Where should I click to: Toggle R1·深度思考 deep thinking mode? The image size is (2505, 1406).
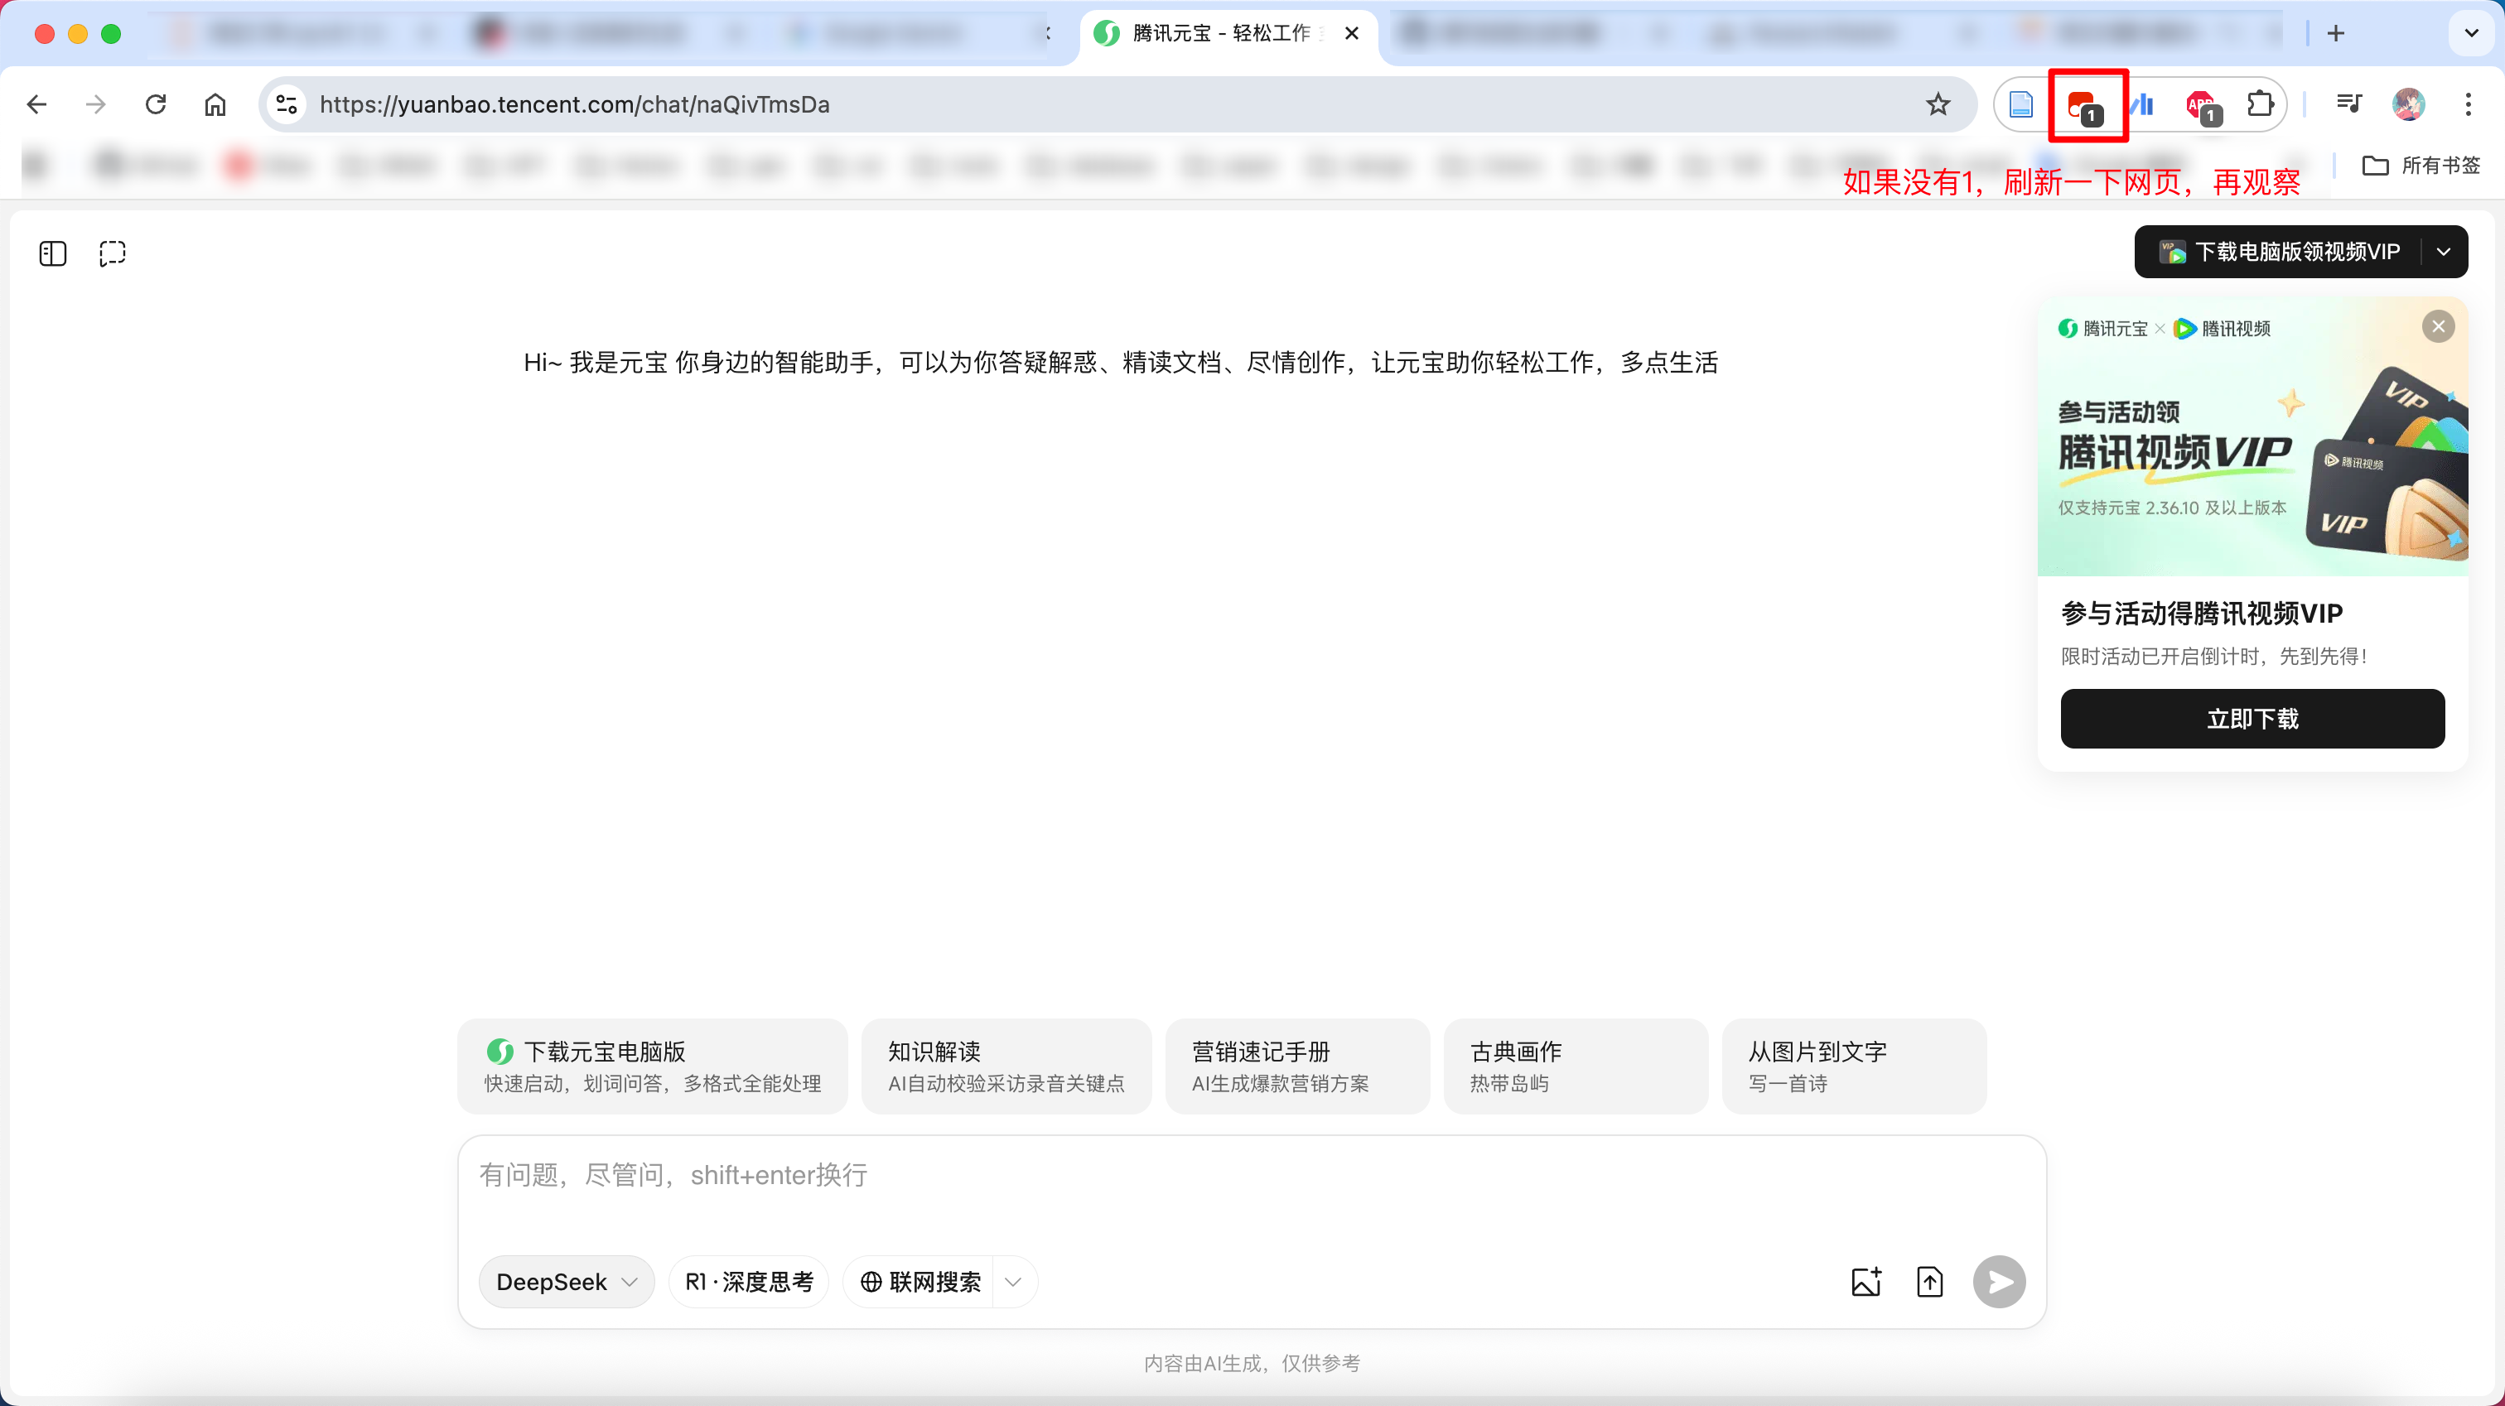tap(749, 1282)
